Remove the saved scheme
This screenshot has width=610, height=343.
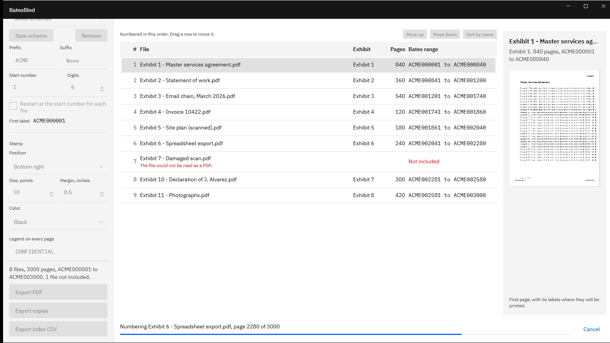(91, 36)
